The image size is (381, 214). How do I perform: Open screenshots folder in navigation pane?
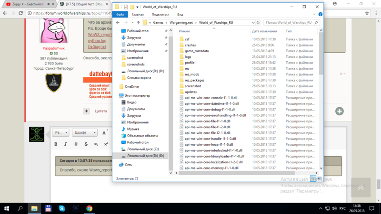[x=136, y=65]
